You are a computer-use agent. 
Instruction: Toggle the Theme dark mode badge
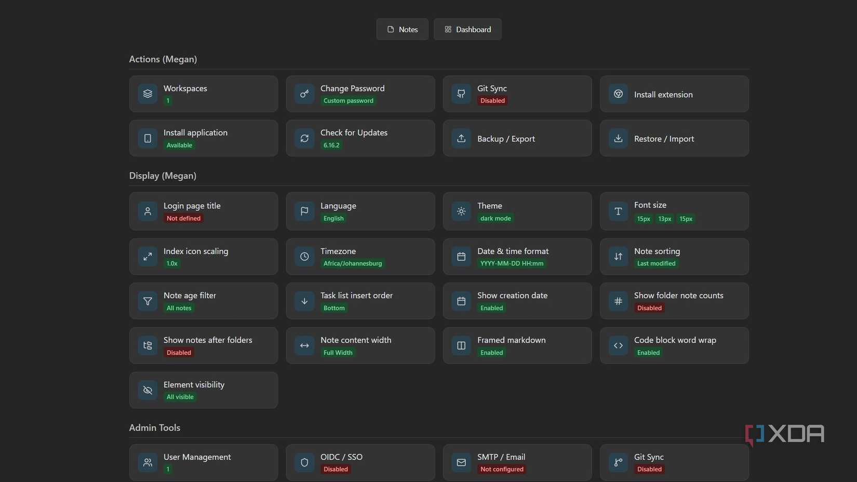pyautogui.click(x=496, y=218)
